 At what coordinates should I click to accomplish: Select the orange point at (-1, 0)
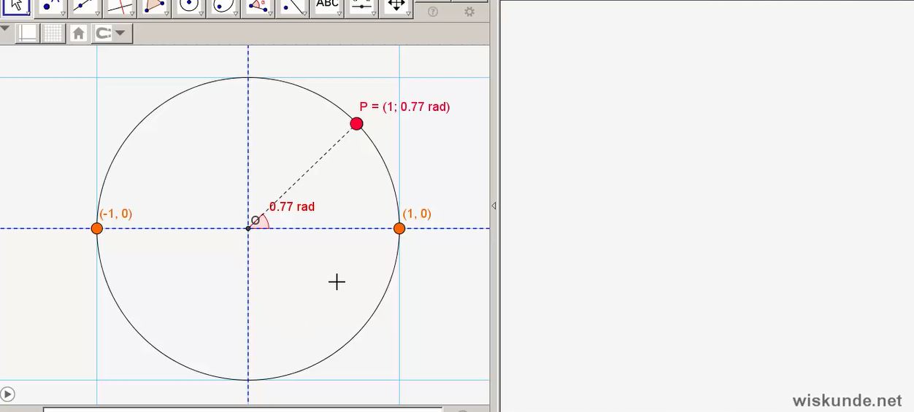pos(97,228)
